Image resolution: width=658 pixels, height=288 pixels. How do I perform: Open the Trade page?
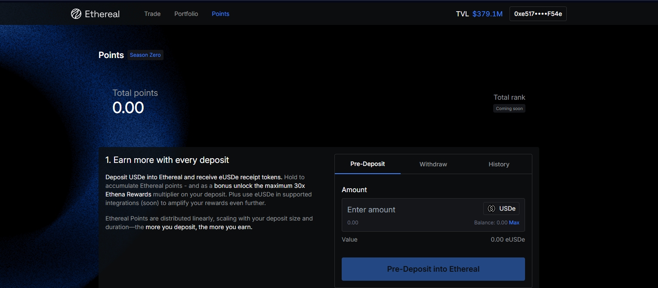coord(152,14)
